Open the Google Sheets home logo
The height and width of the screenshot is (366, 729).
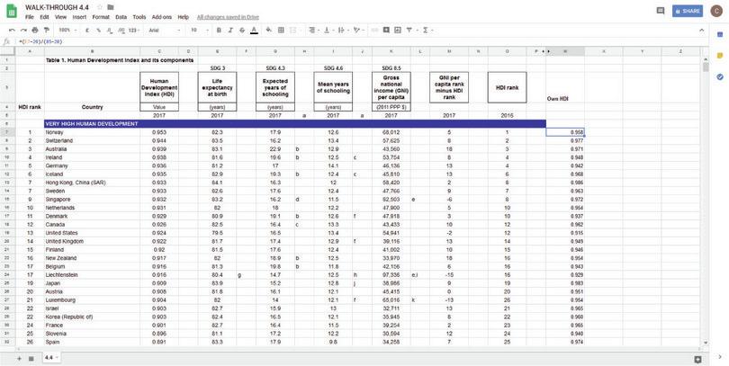click(x=12, y=11)
